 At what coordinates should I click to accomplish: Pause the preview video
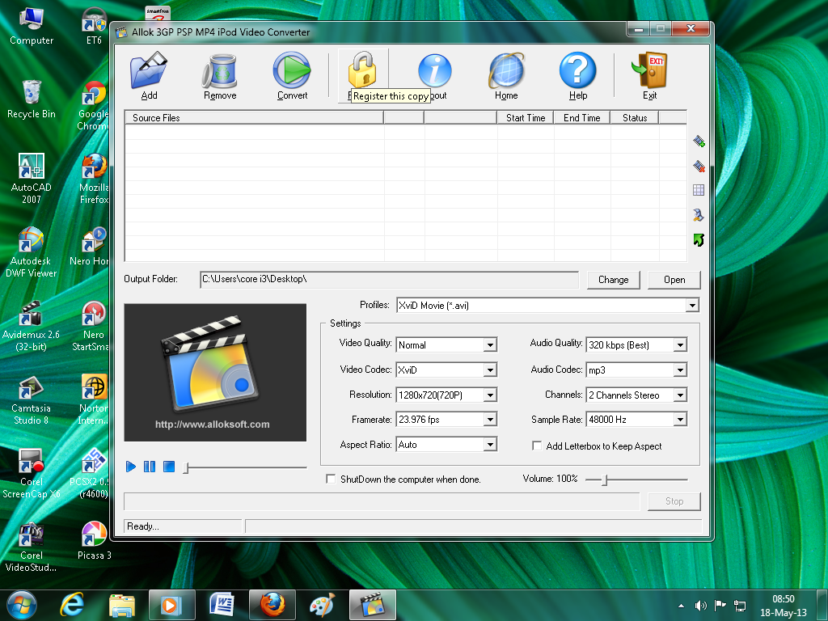pos(150,467)
